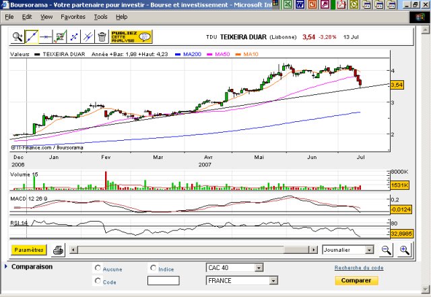Click the trash can delete icon
Screen dimensions: 431x297
(102, 36)
